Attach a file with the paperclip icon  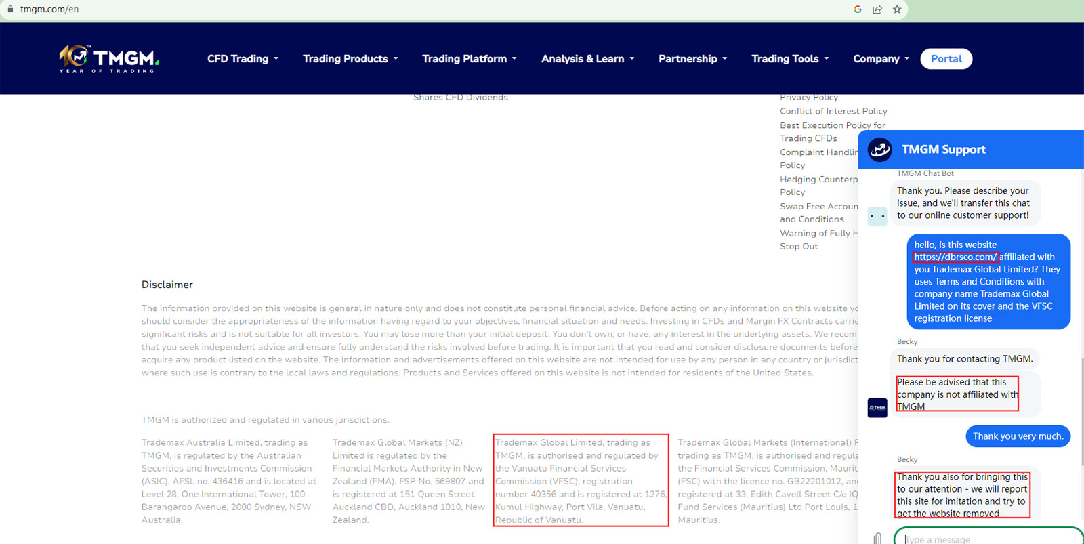(877, 539)
